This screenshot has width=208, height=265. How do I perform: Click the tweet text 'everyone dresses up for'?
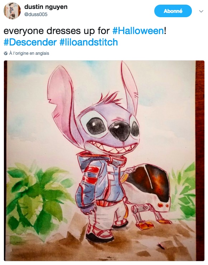57,31
